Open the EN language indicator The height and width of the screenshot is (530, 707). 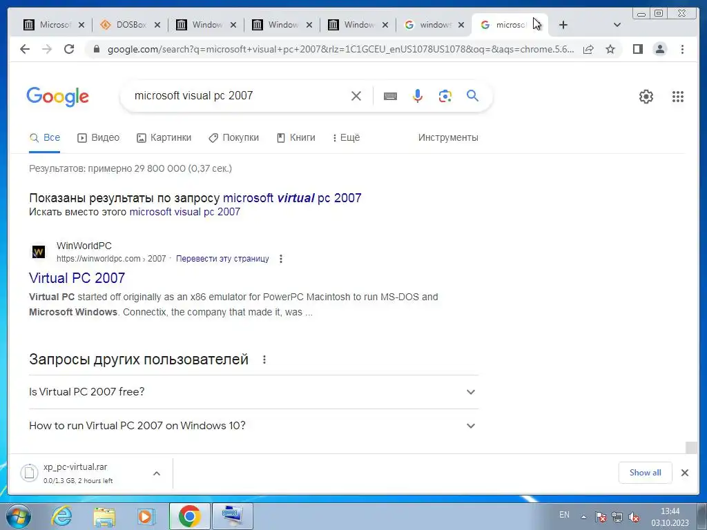tap(564, 515)
